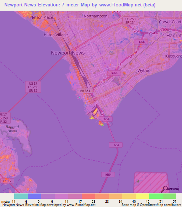The image size is (182, 207).
Task: Click the legend value 34
Action: [121, 202]
